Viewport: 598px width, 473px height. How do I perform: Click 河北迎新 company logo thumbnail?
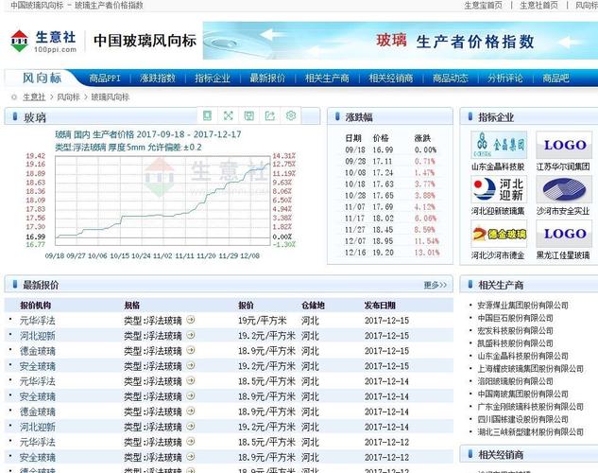point(499,189)
